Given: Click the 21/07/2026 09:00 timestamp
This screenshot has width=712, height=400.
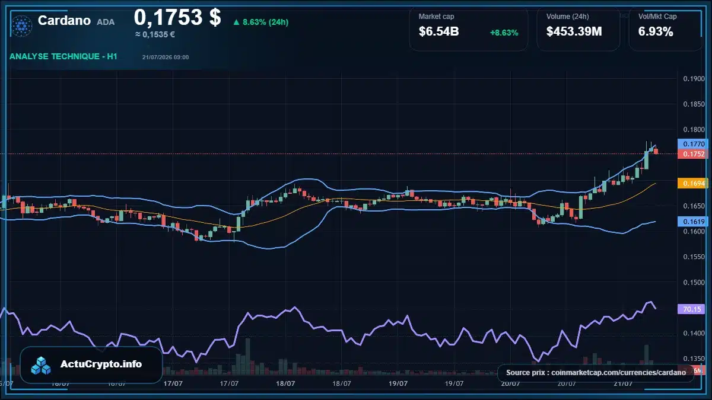Looking at the screenshot, I should pos(166,57).
